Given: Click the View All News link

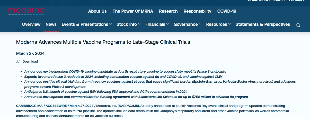Looking at the screenshot, I should point(27,30).
